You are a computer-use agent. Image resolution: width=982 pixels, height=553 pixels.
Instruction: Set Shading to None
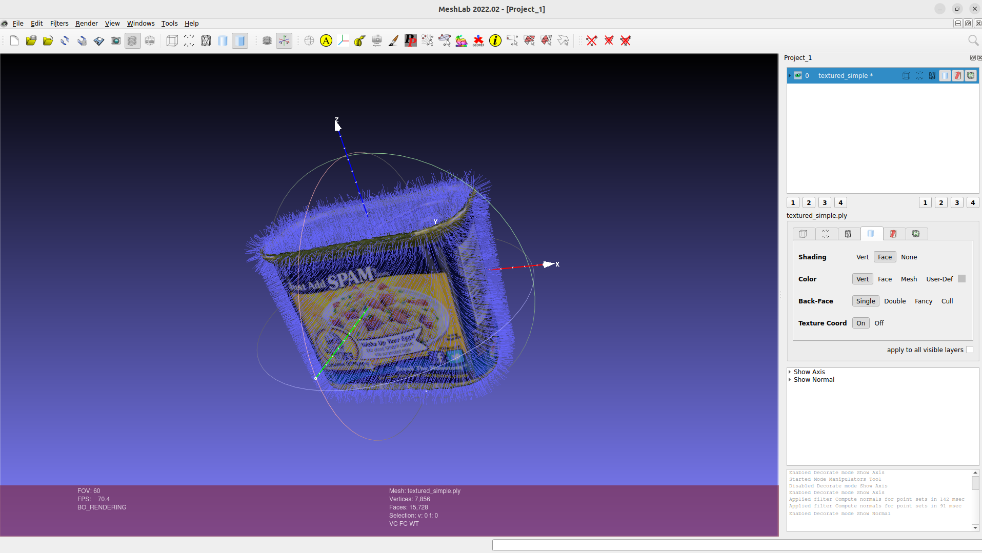[x=909, y=257]
